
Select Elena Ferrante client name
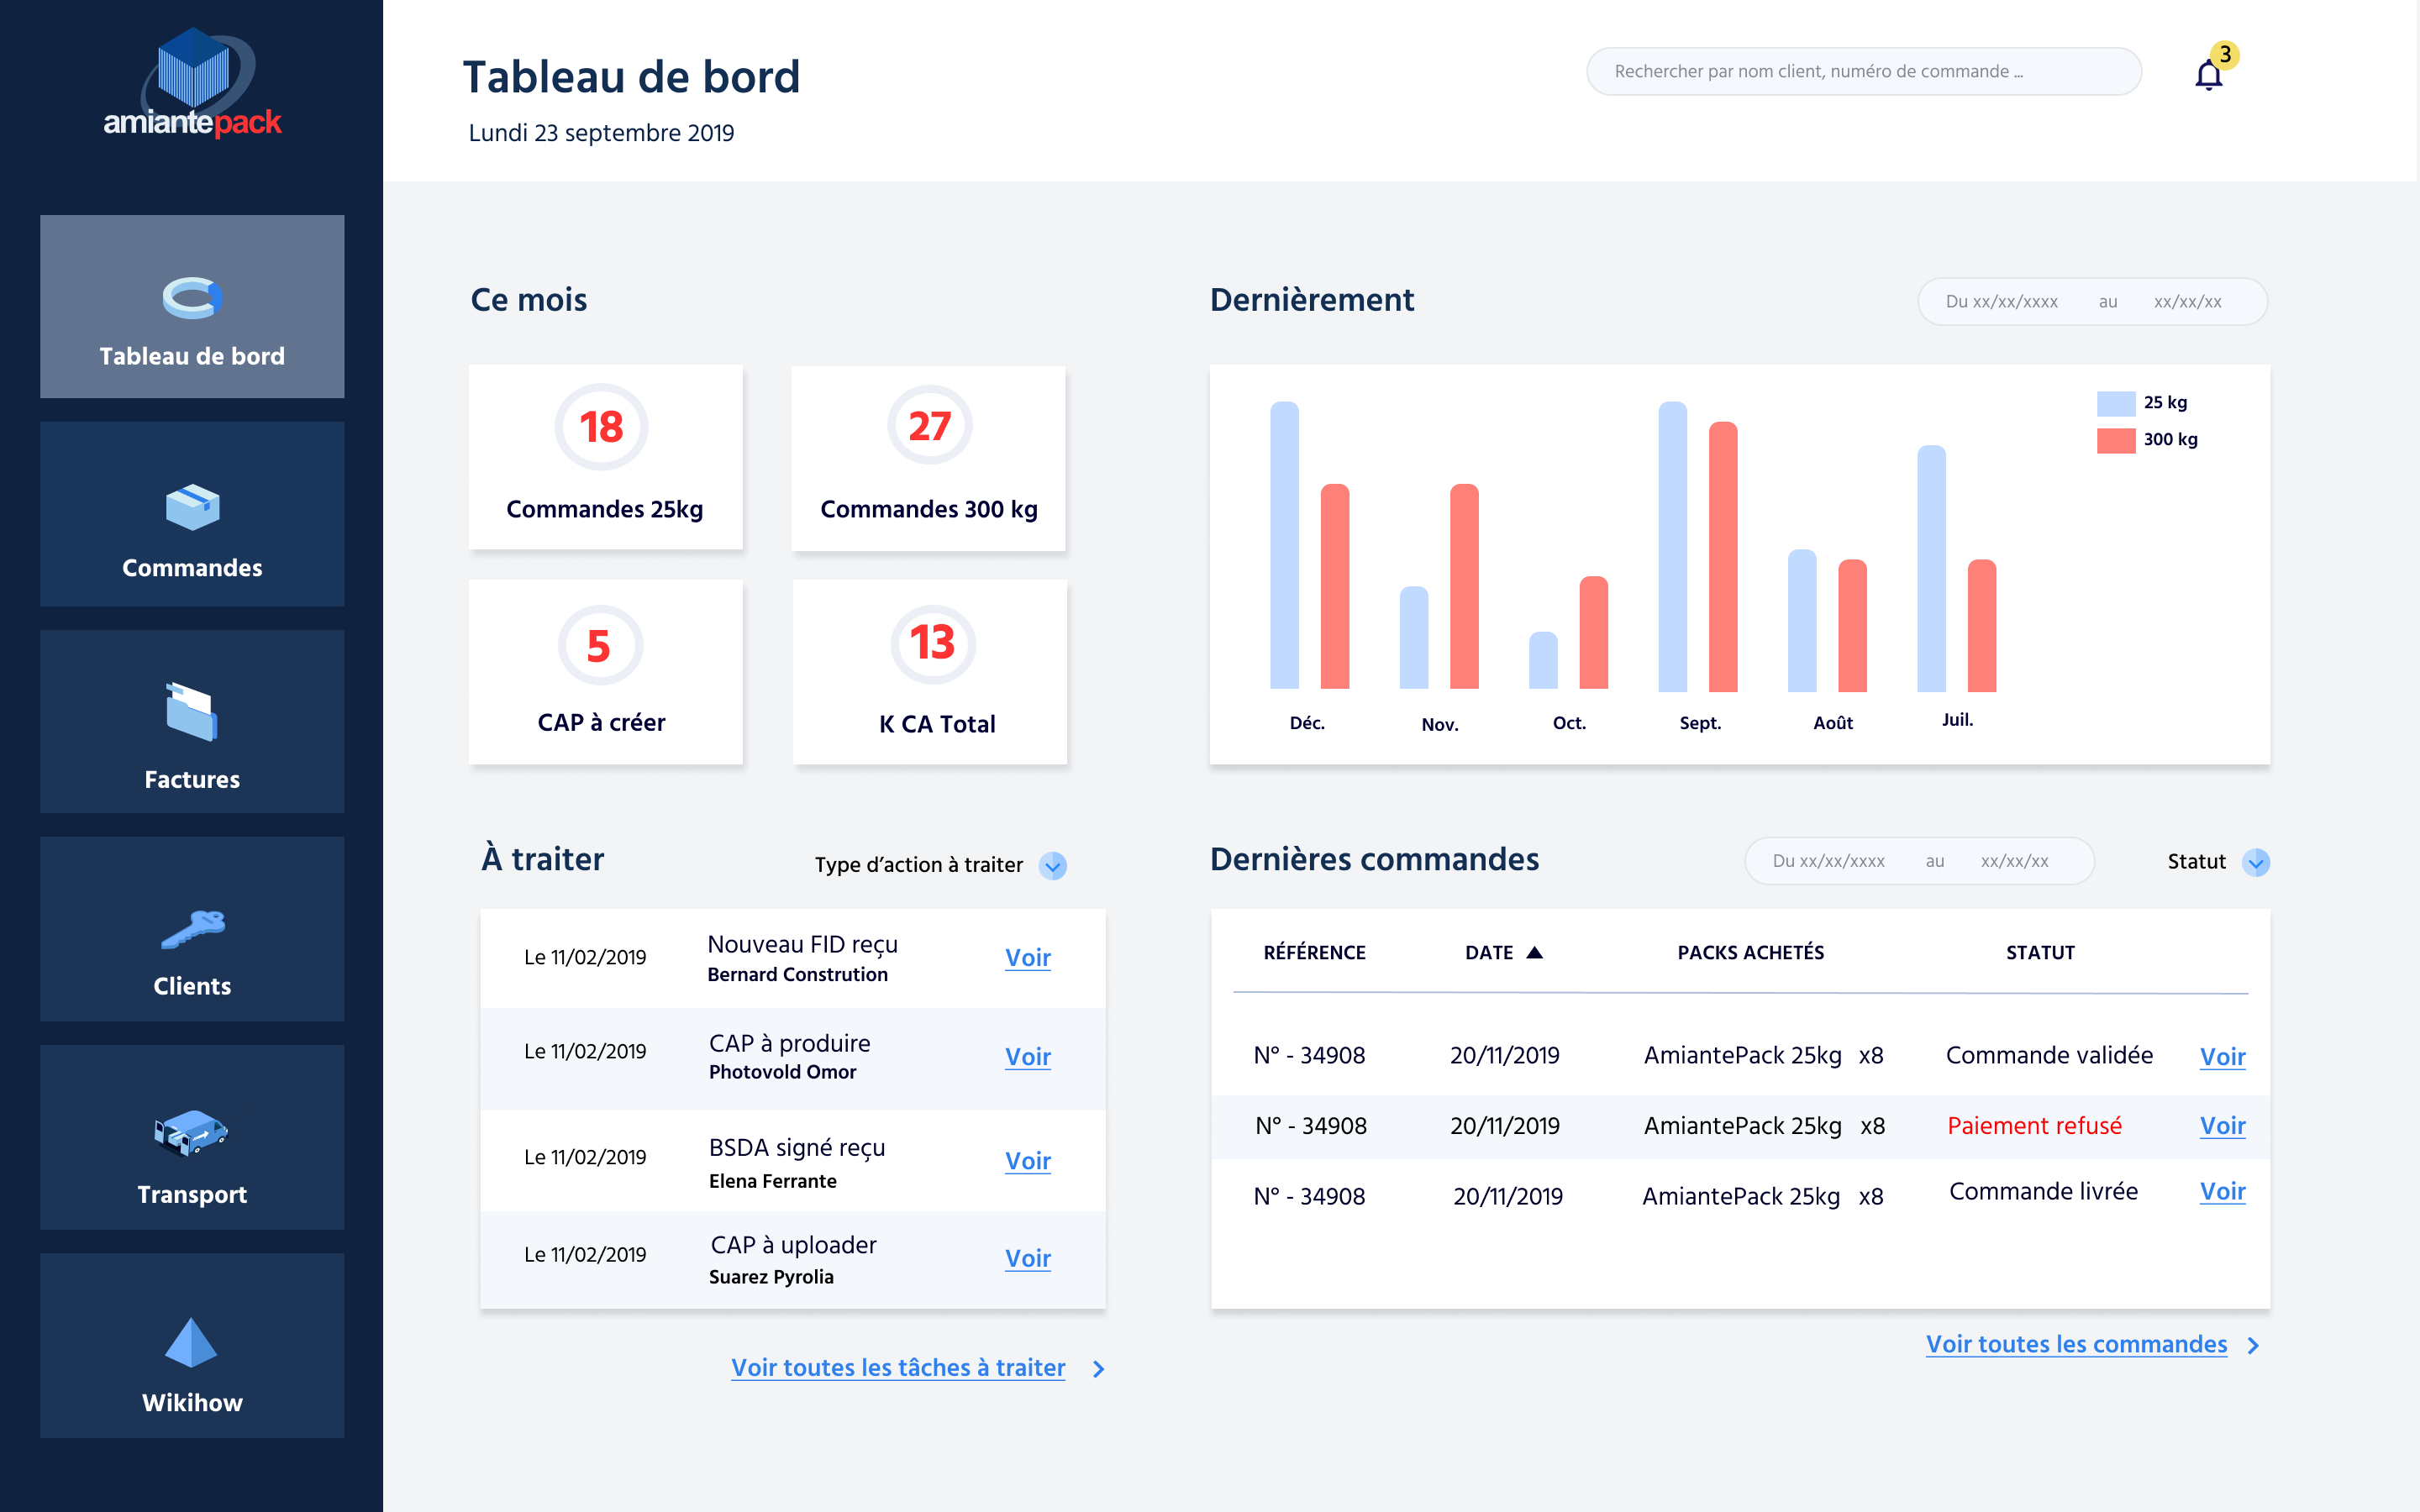tap(772, 1182)
